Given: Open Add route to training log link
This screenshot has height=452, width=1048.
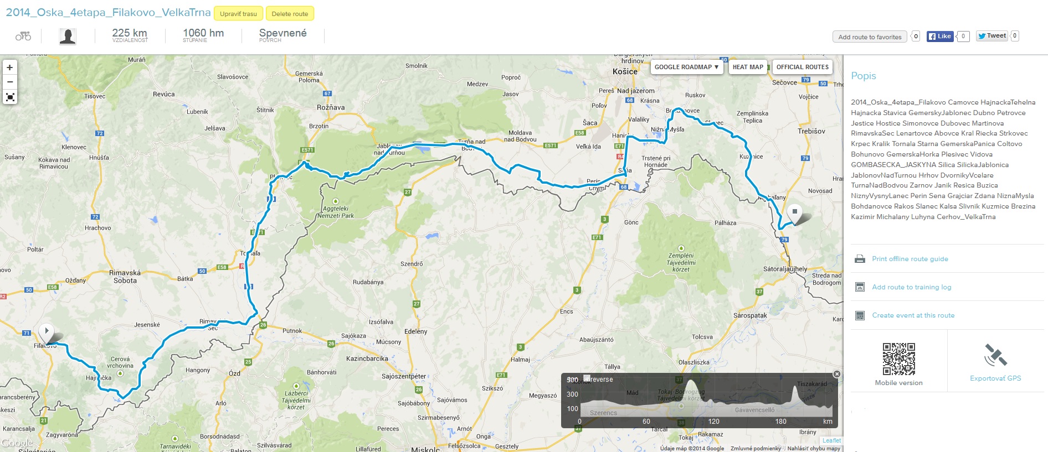Looking at the screenshot, I should click(x=911, y=287).
